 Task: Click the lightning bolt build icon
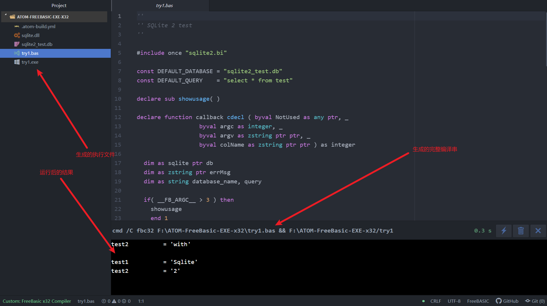click(504, 231)
